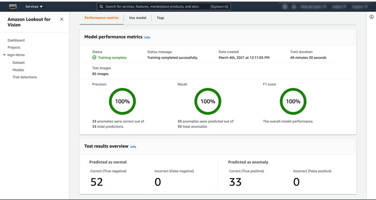Open Trial detections under lego-demo
This screenshot has height=200, width=376.
click(x=25, y=77)
